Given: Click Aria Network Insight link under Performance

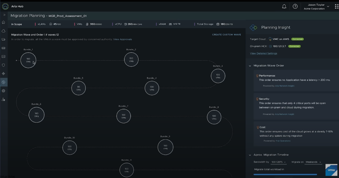Looking at the screenshot, I should click(x=284, y=86).
